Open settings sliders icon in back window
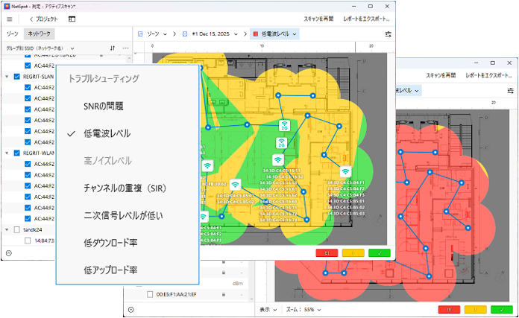The height and width of the screenshot is (318, 519). click(x=510, y=91)
